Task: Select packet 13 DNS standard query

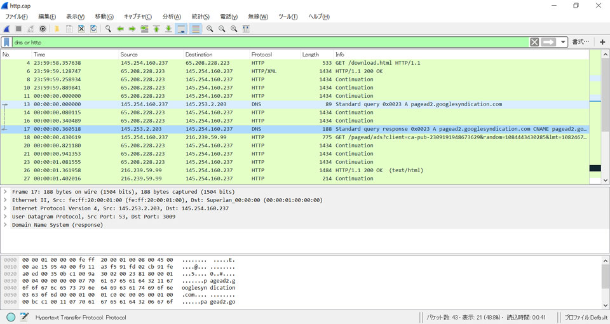Action: pos(295,104)
